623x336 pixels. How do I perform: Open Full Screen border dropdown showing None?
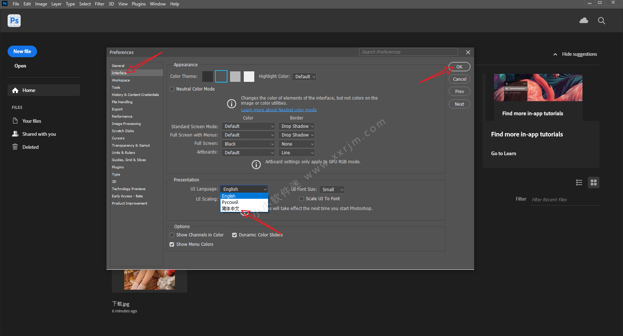pos(297,144)
